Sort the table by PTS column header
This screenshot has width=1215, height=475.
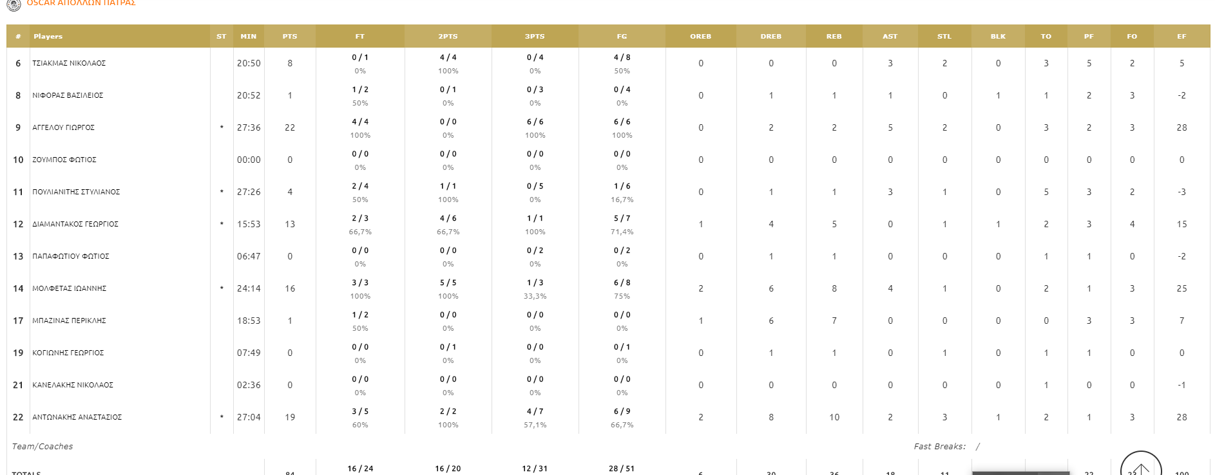click(290, 37)
